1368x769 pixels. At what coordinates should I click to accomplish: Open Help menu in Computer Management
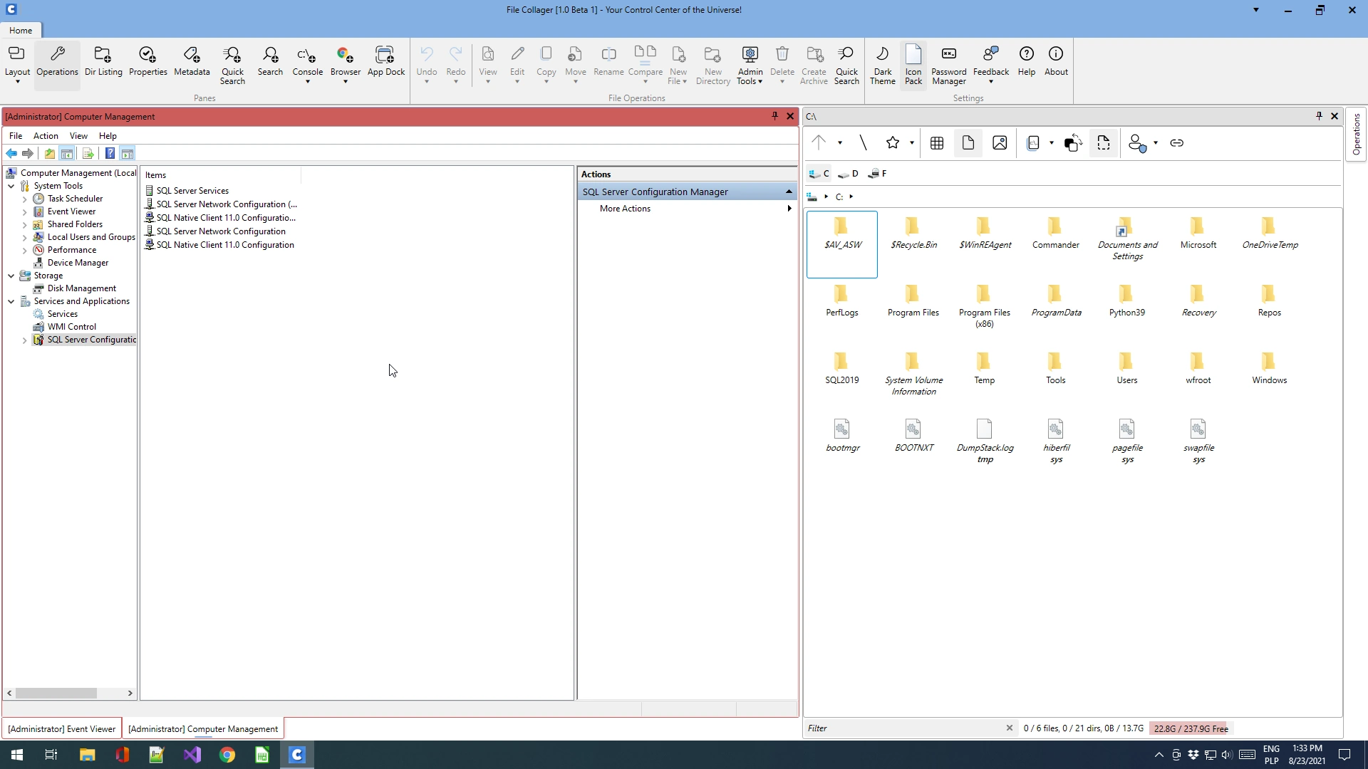point(108,136)
